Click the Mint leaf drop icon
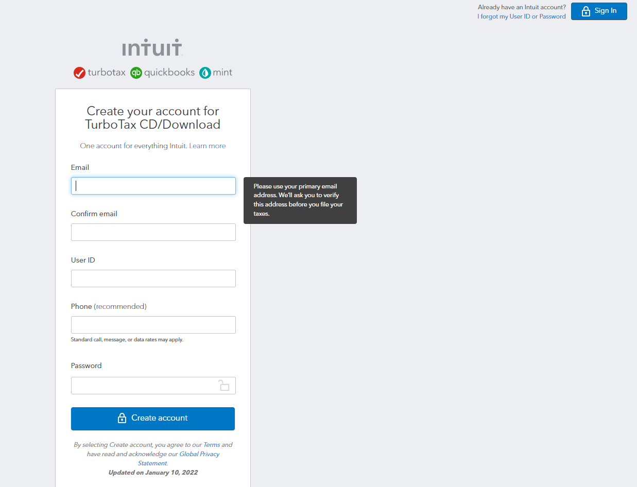The image size is (637, 487). tap(205, 73)
